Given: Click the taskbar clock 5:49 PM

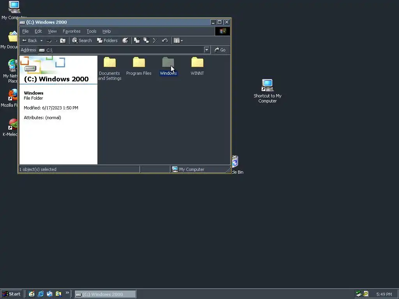Looking at the screenshot, I should point(384,294).
